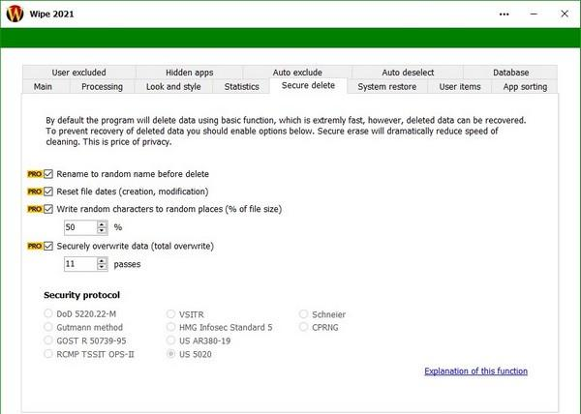This screenshot has width=581, height=414.
Task: Select RCMP TSSIT OPS-II protocol
Action: pyautogui.click(x=48, y=354)
